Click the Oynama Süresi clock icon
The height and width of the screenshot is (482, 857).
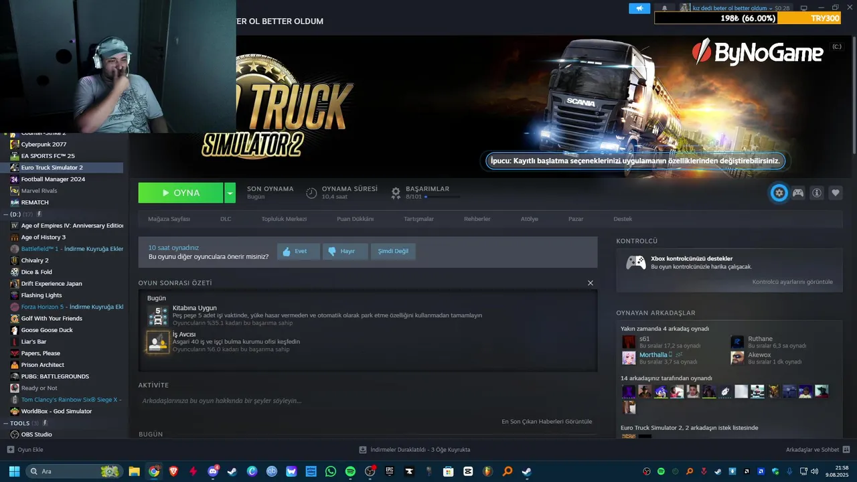311,193
